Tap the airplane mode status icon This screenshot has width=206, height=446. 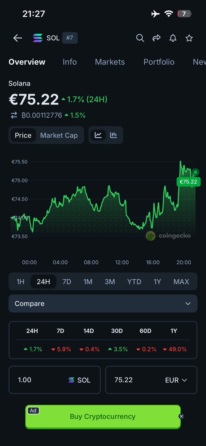click(x=156, y=14)
